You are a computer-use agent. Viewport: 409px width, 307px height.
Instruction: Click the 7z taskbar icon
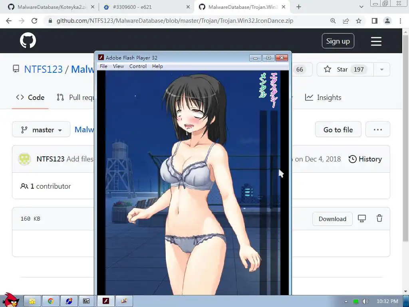pyautogui.click(x=86, y=301)
